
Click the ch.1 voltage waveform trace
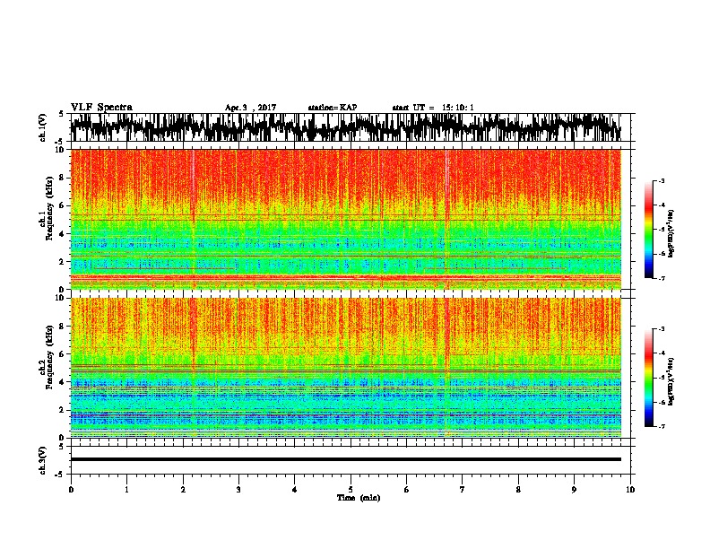[346, 127]
